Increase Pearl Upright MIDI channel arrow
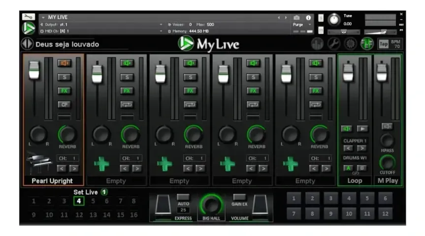Image resolution: width=425 pixels, height=236 pixels. (x=74, y=169)
